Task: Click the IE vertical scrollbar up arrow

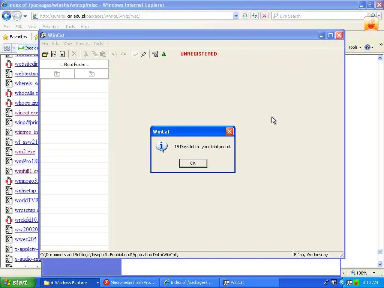Action: (380, 58)
